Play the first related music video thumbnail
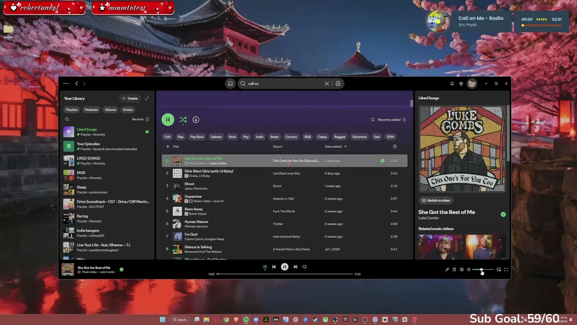Screen dimensions: 577x325 pyautogui.click(x=440, y=246)
